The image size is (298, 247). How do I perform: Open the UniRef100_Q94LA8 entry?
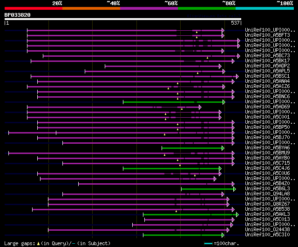pos(267,194)
